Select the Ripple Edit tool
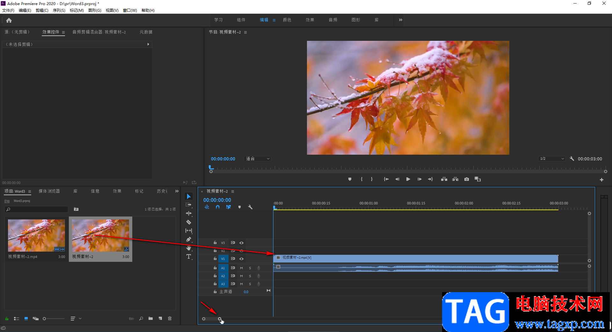Screen dimensions: 612x332 tap(189, 213)
